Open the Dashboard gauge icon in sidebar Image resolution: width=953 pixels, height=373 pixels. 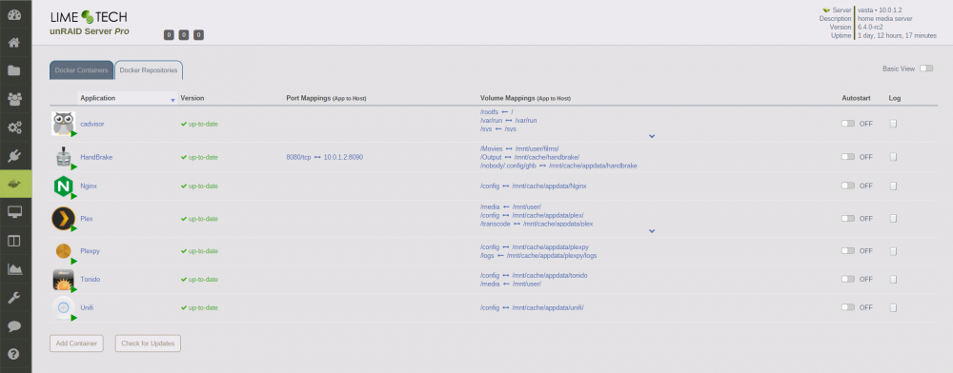pos(15,15)
